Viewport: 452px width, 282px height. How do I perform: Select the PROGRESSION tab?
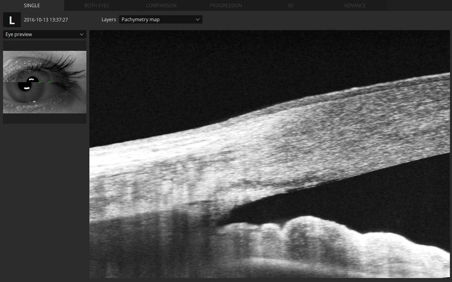pyautogui.click(x=226, y=6)
